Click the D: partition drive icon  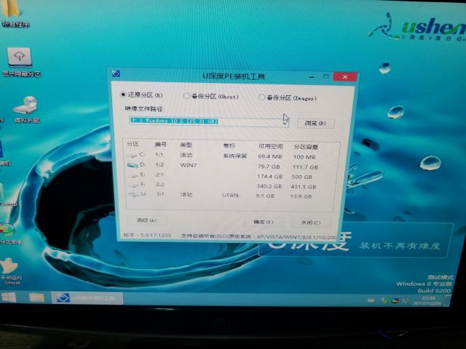pos(133,165)
